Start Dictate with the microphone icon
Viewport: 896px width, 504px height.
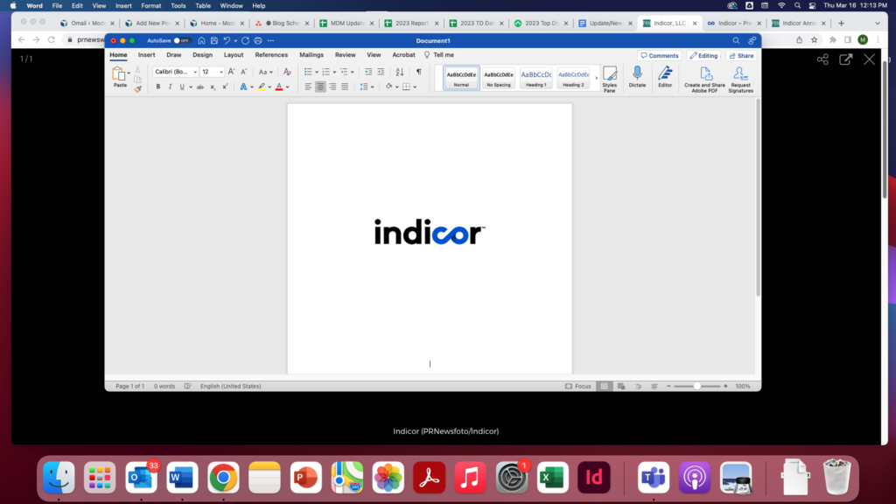637,78
